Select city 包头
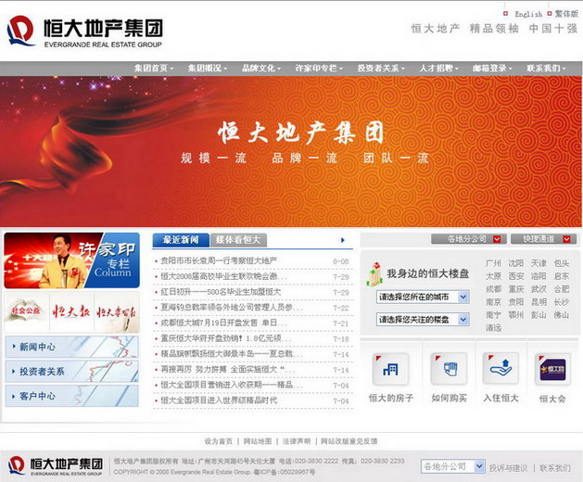 562,263
